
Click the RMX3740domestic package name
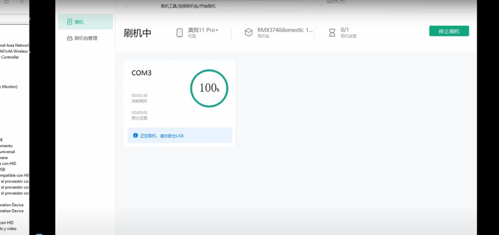(x=285, y=30)
